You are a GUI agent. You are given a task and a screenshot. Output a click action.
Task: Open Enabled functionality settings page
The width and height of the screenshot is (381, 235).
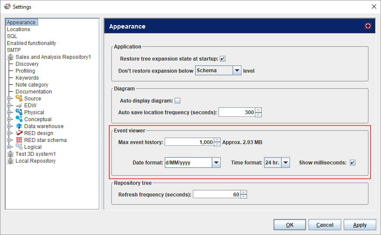31,43
